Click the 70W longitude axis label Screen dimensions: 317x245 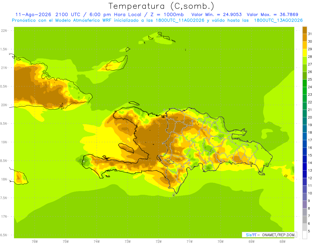click(x=221, y=242)
